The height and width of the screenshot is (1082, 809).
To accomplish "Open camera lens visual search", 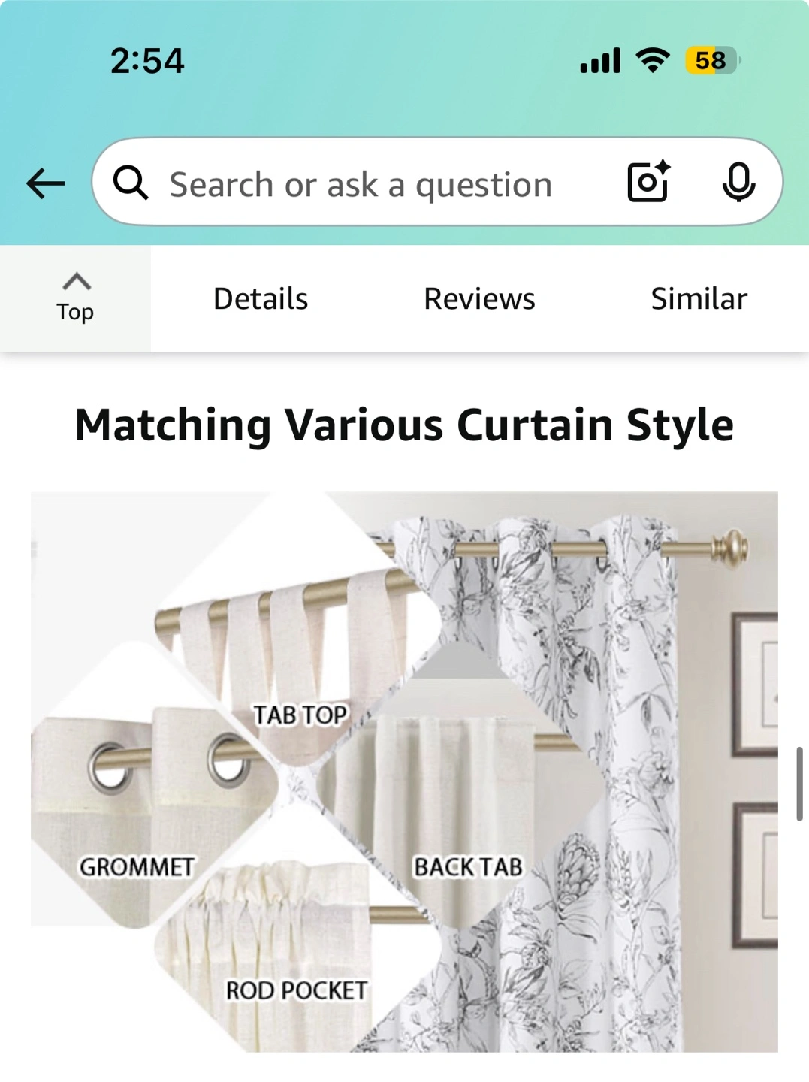I will tap(648, 181).
